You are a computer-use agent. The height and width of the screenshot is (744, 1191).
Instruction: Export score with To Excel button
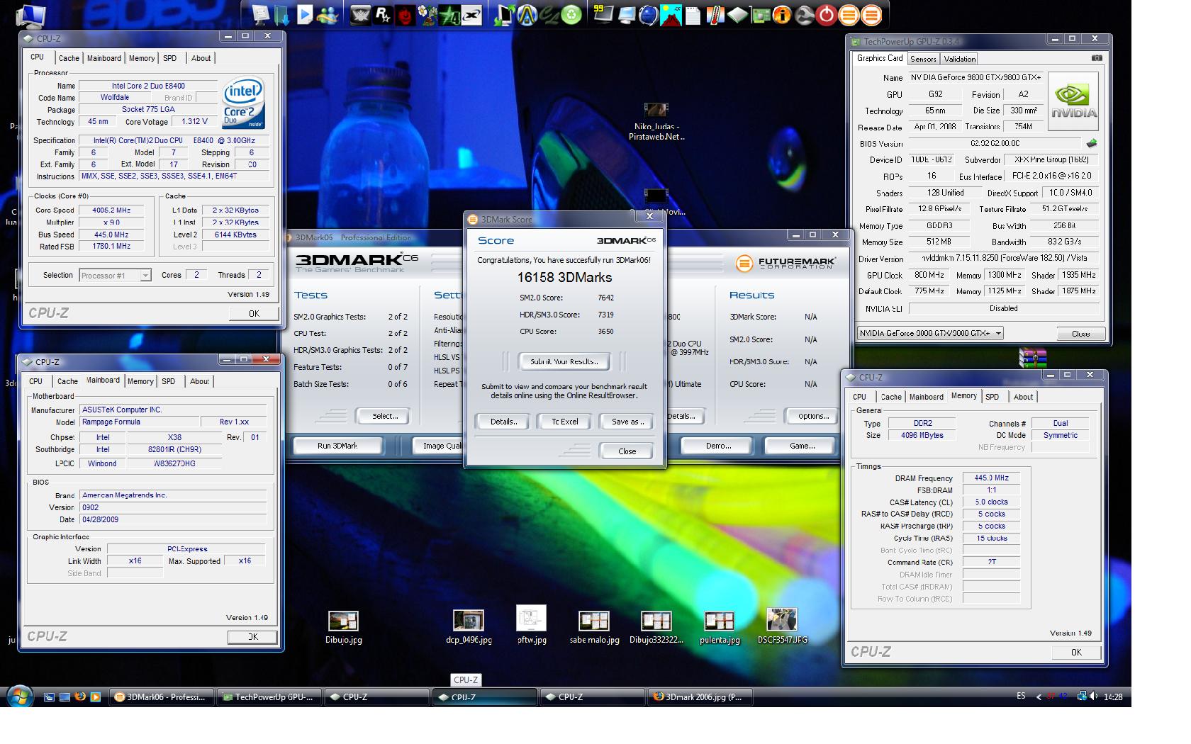tap(564, 422)
